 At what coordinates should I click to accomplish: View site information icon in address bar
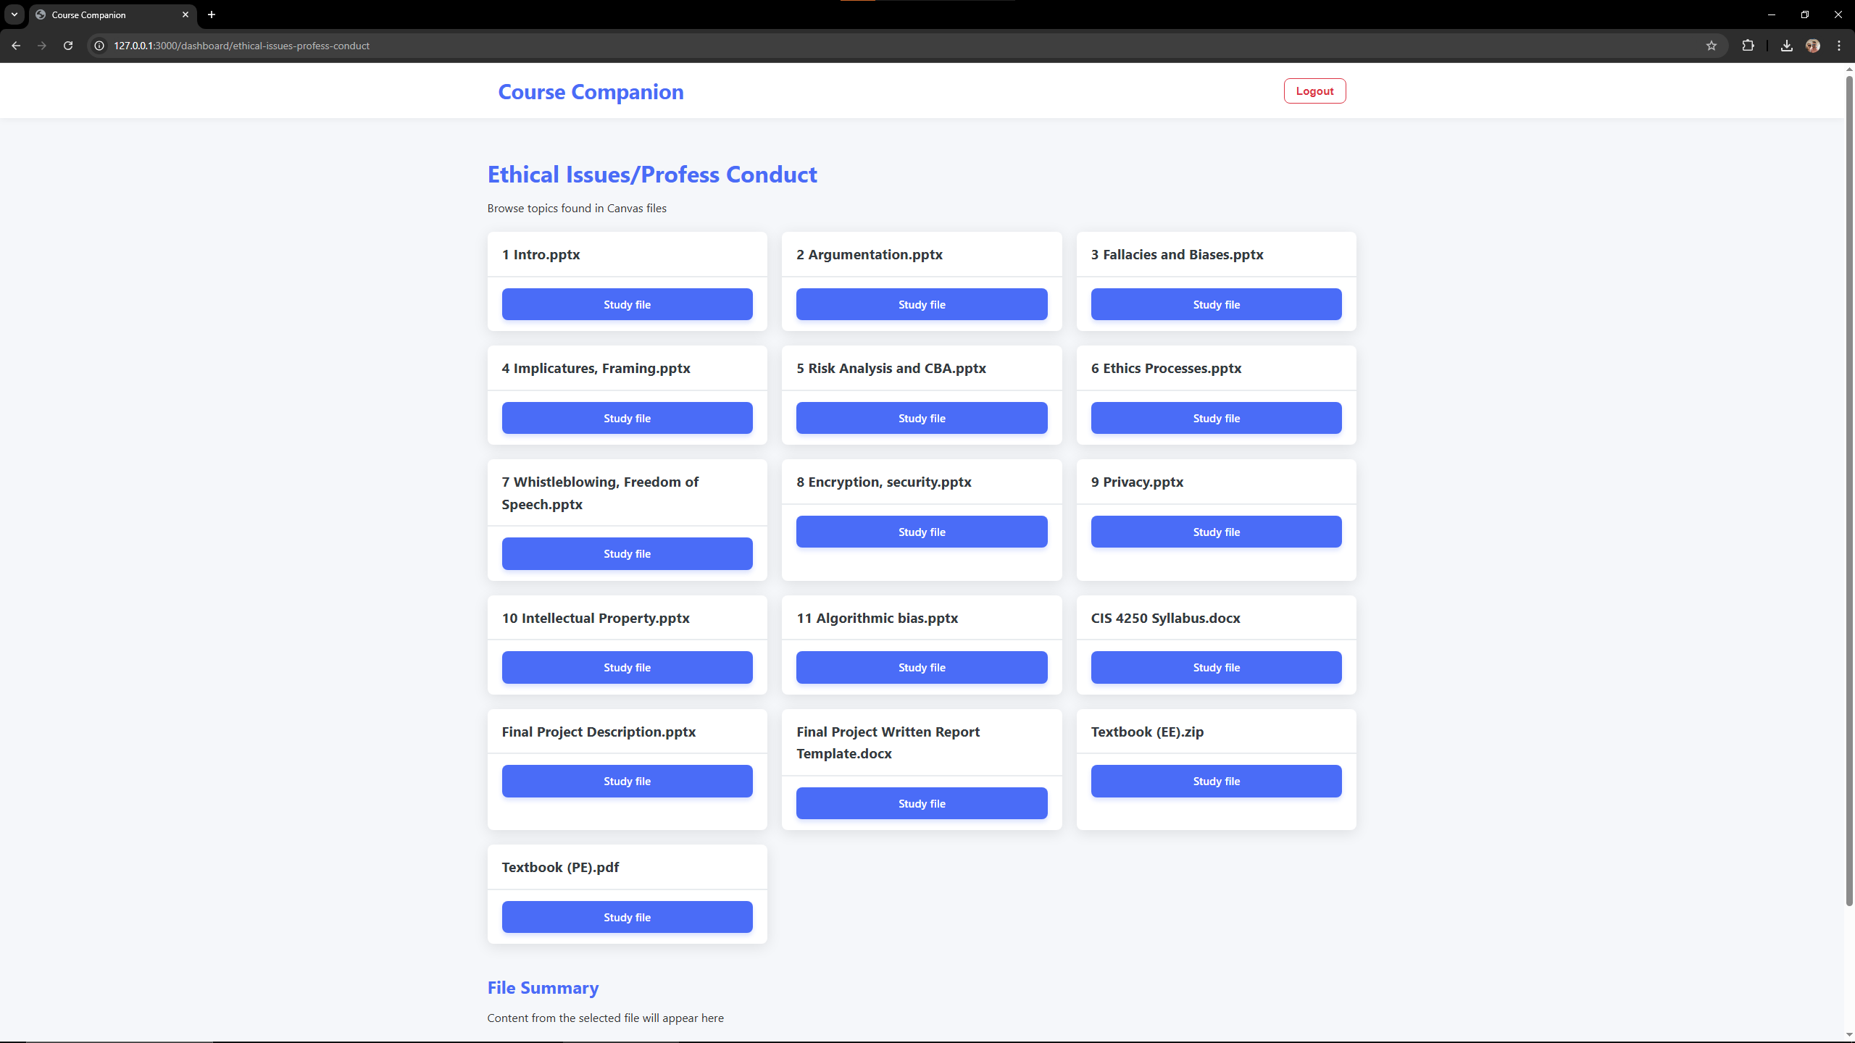pyautogui.click(x=99, y=46)
